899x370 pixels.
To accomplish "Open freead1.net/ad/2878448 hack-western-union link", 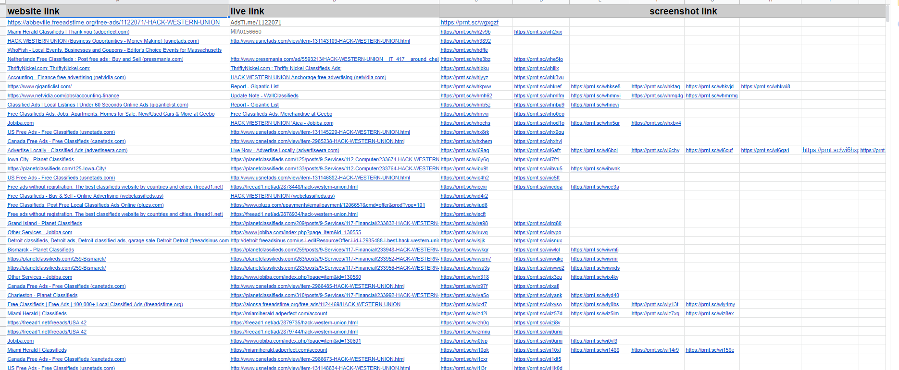I will pyautogui.click(x=294, y=187).
